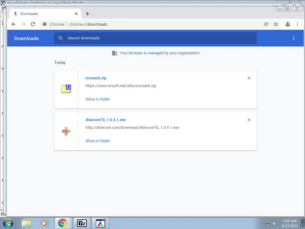Remove iconsext.zip from the list
Viewport: 305px width, 229px height.
[x=249, y=78]
